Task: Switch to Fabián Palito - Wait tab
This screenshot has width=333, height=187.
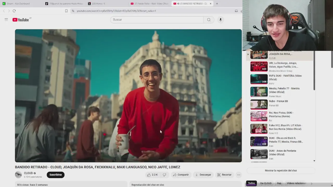Action: click(150, 4)
